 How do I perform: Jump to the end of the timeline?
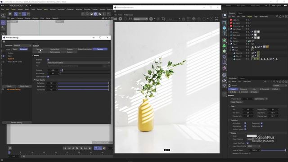pyautogui.click(x=90, y=148)
